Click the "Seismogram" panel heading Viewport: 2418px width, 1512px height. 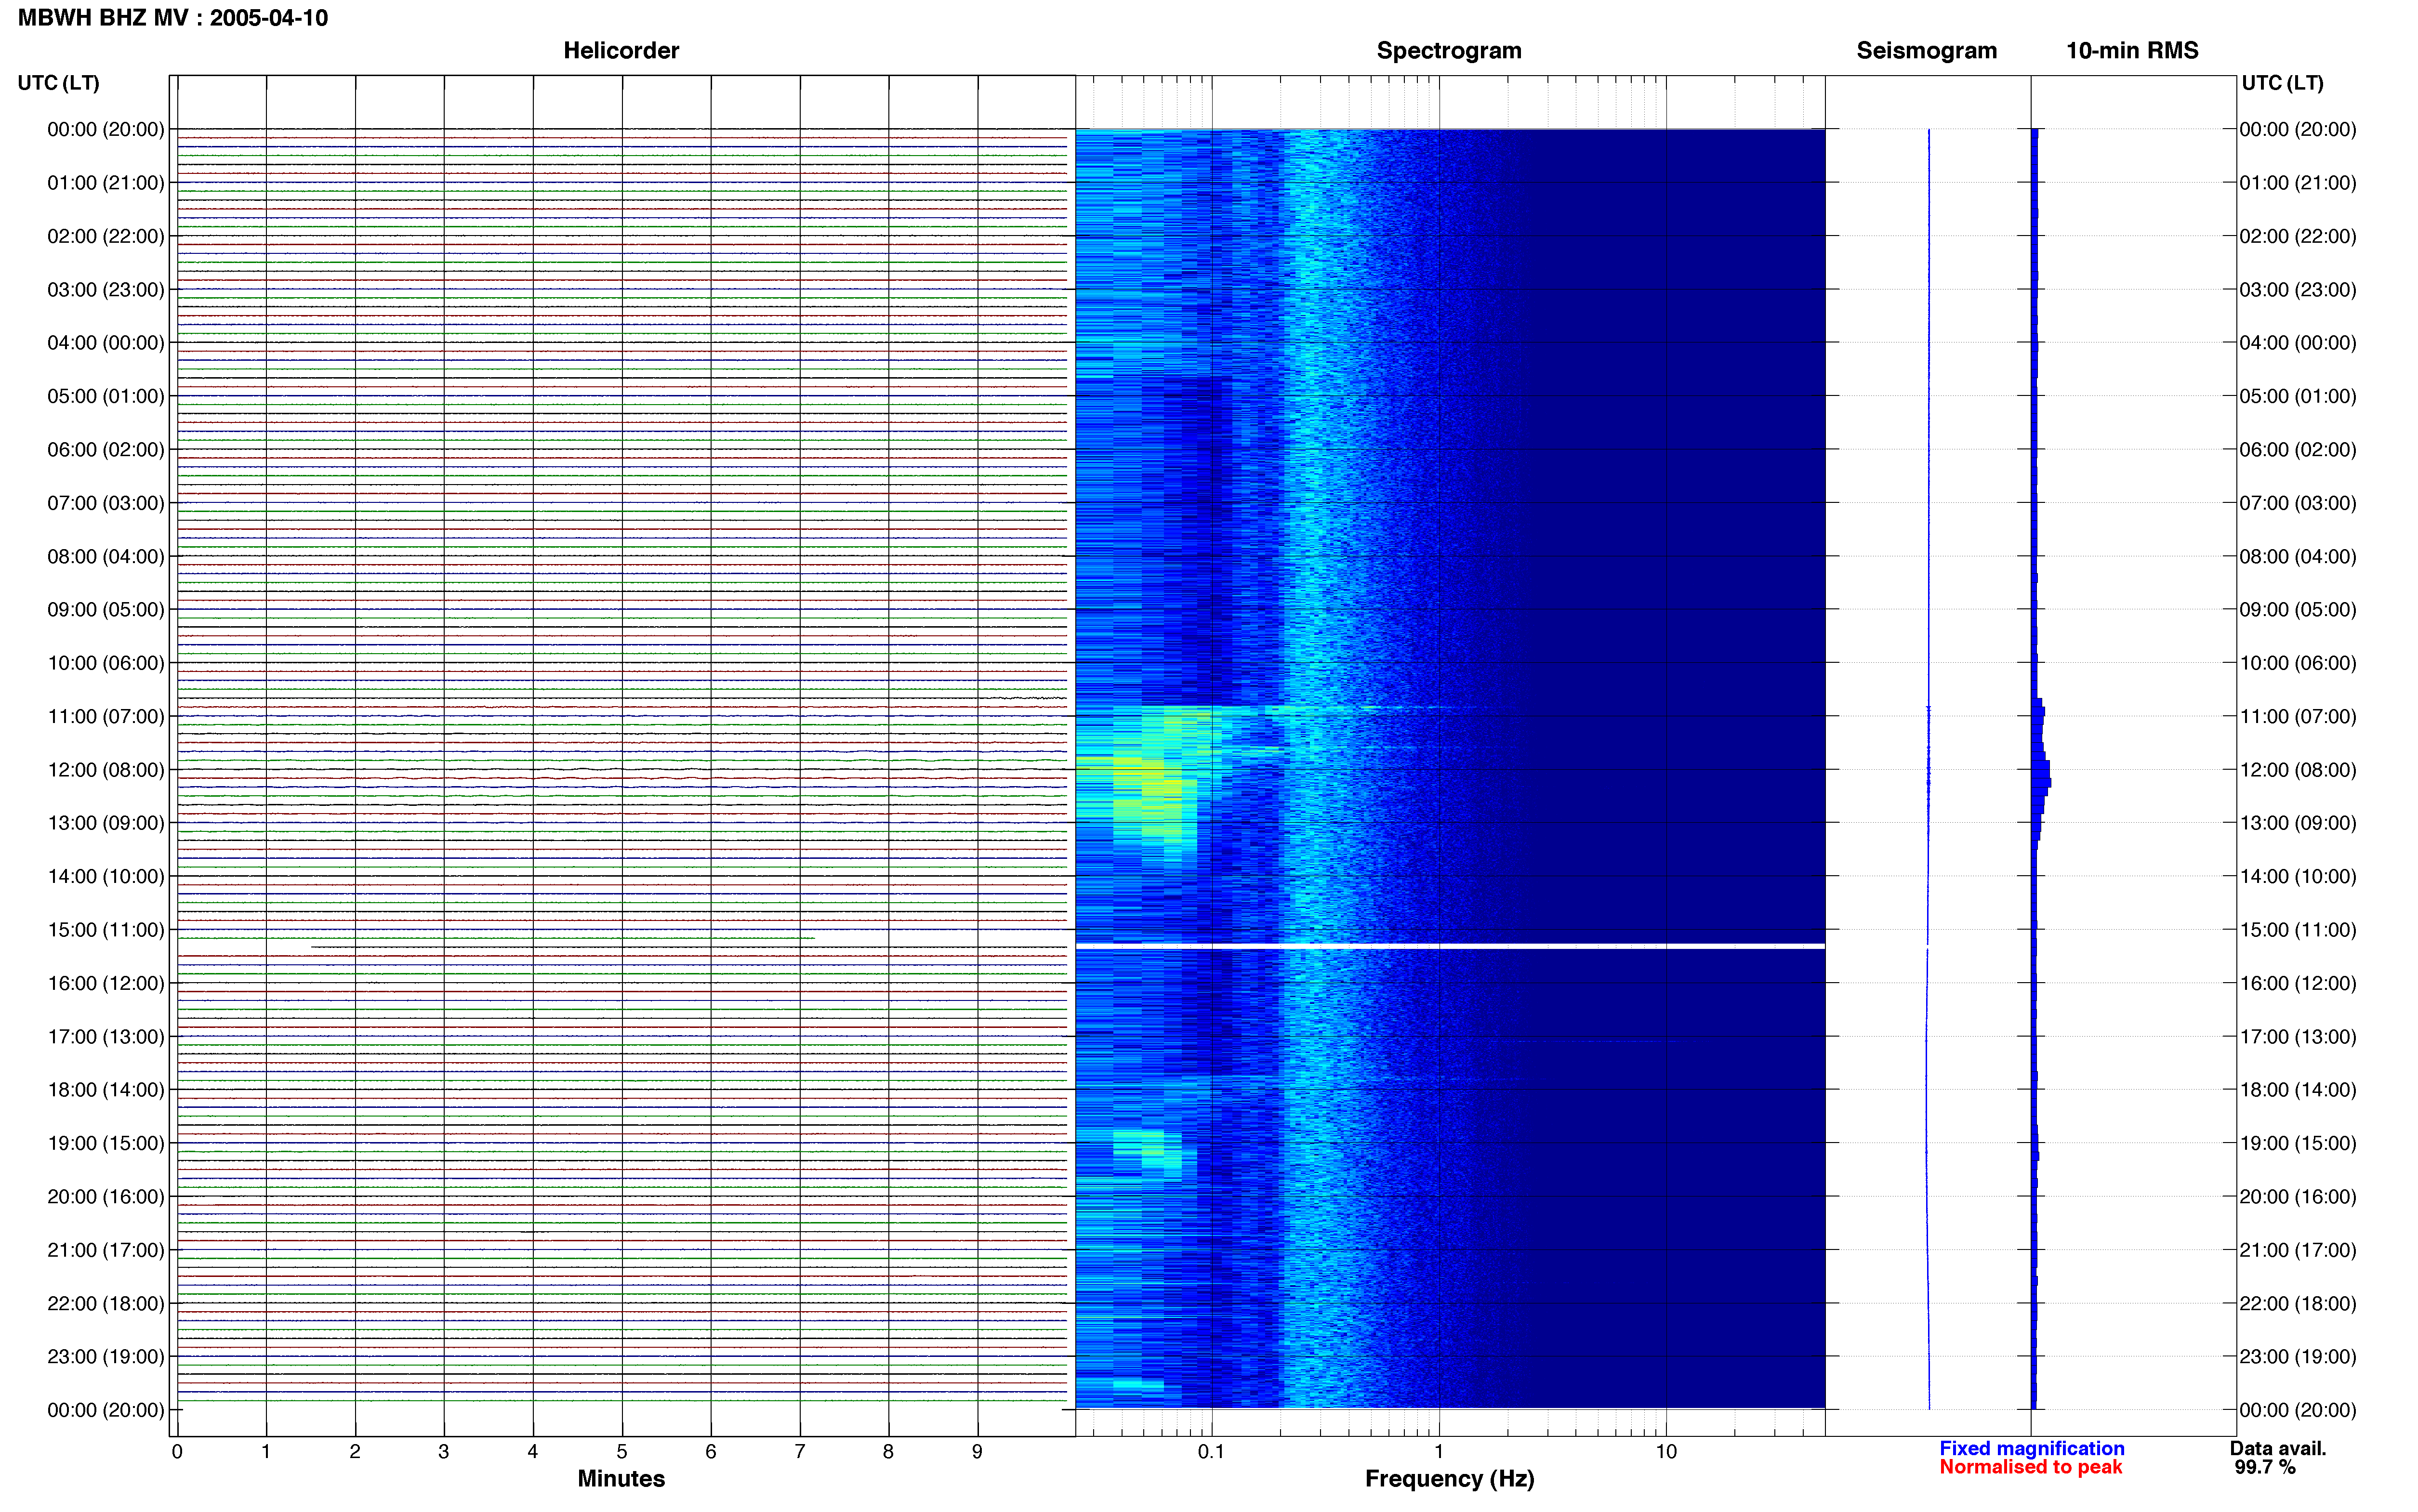pos(1926,50)
